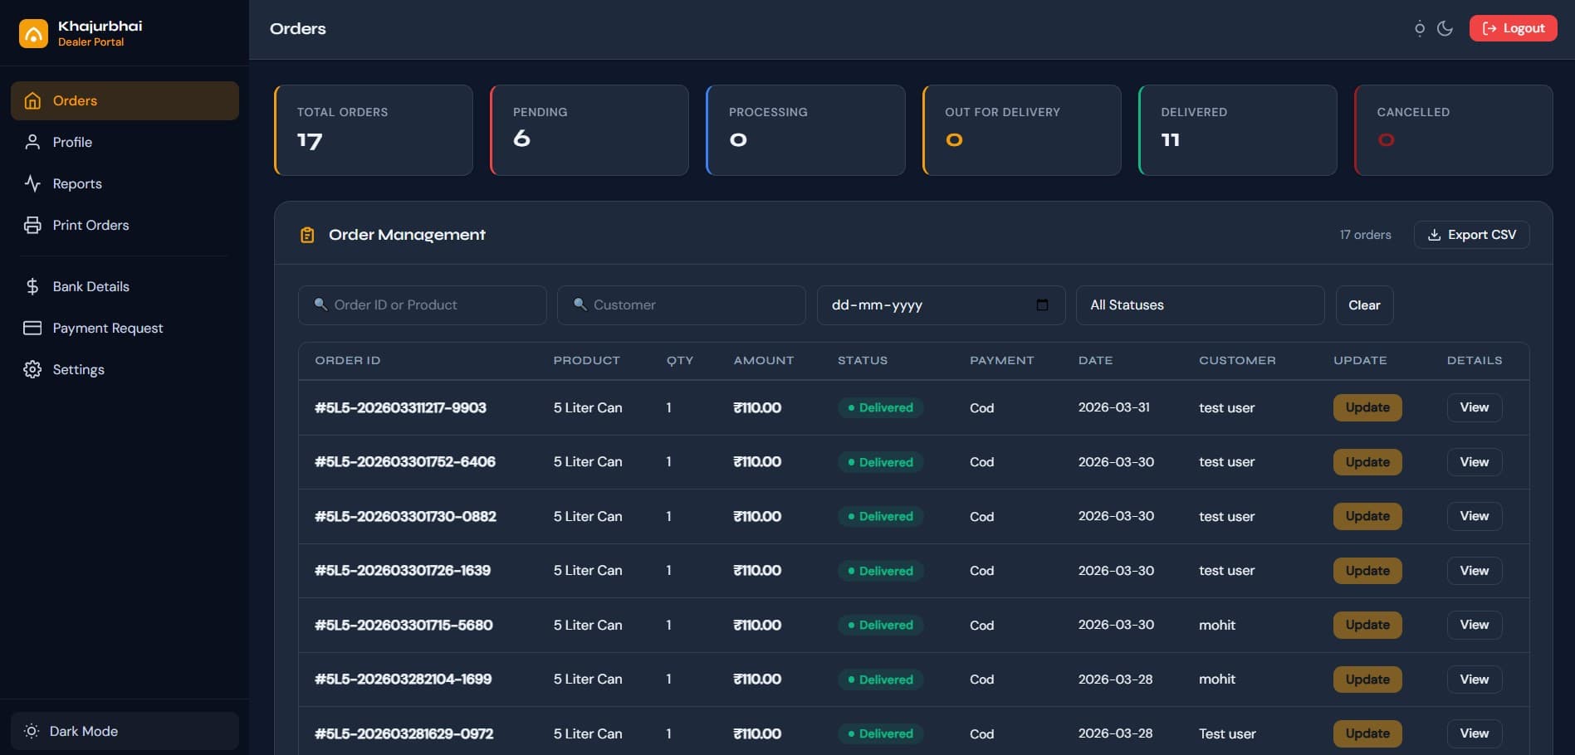Toggle Dark Mode at sidebar bottom
Image resolution: width=1575 pixels, height=755 pixels.
pos(125,731)
